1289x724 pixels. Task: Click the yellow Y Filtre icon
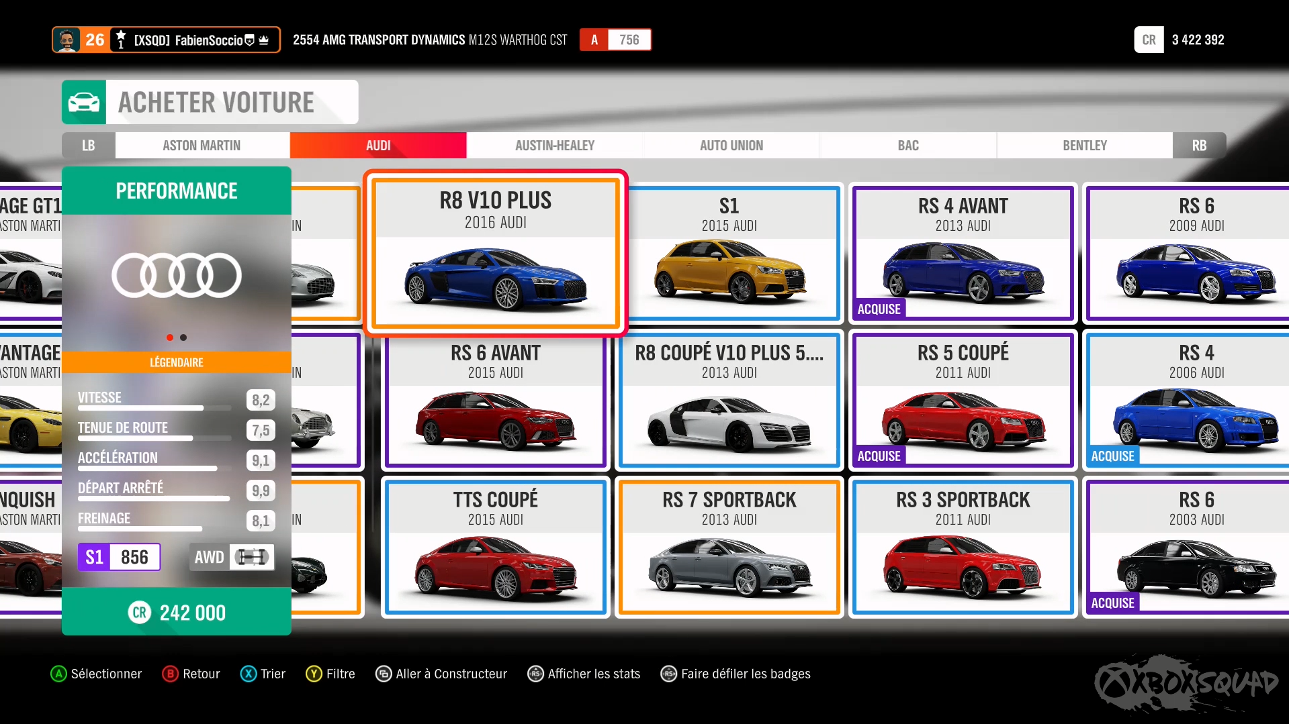click(314, 674)
